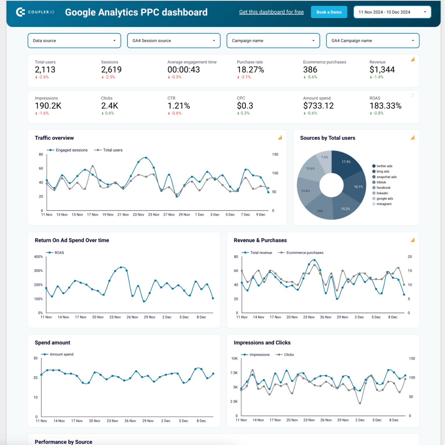Click the Google Analytics icon on Sources by Total users

412,138
